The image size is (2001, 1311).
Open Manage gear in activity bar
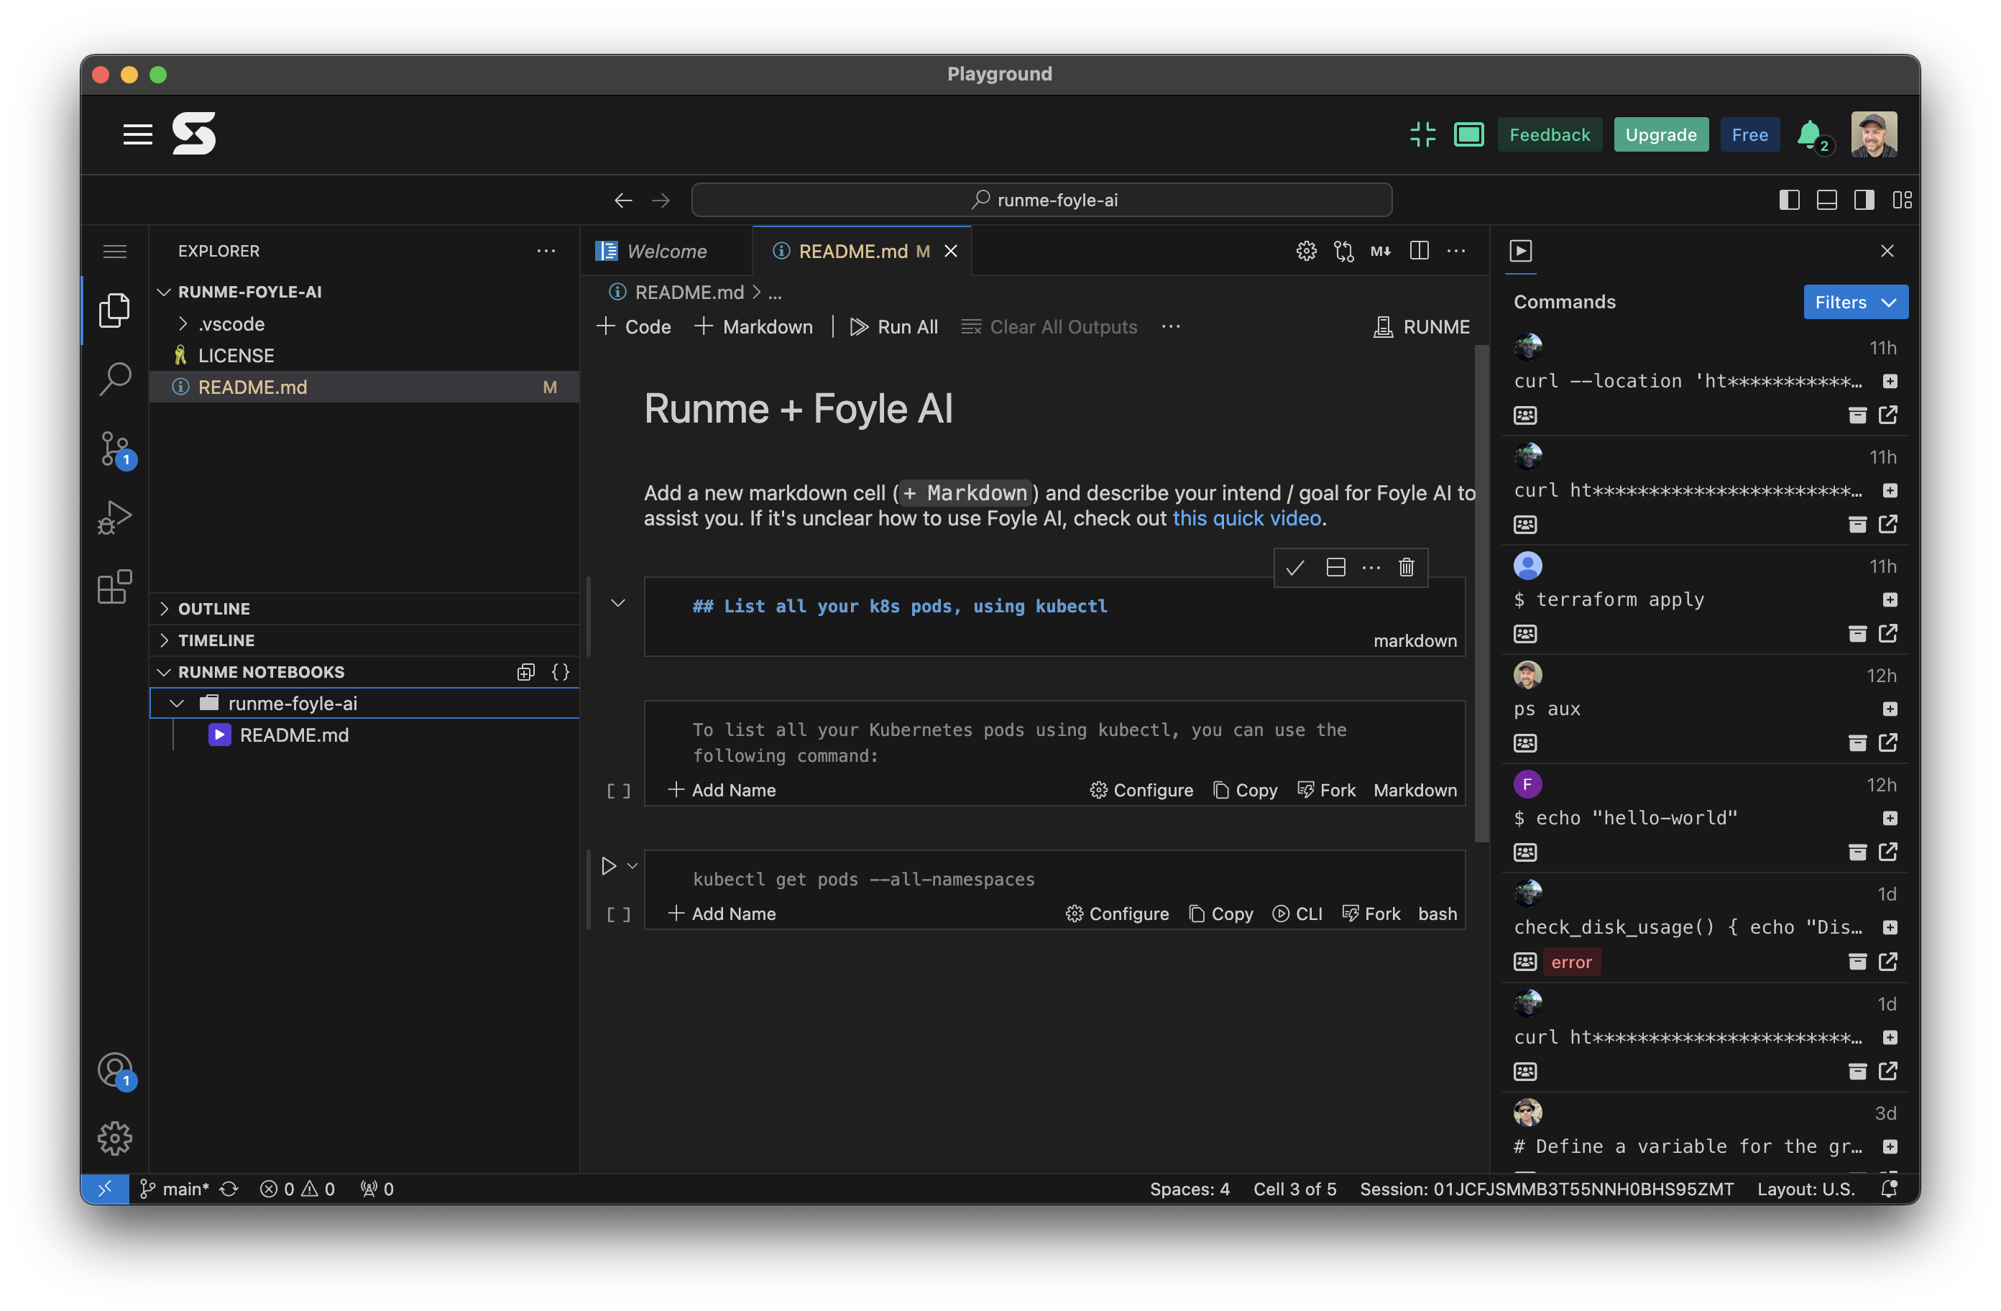click(x=114, y=1138)
